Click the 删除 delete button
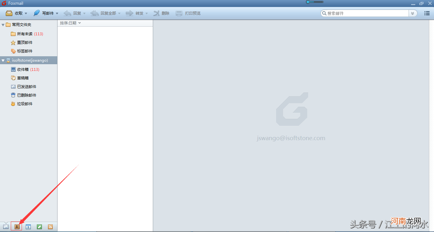 tap(161, 13)
